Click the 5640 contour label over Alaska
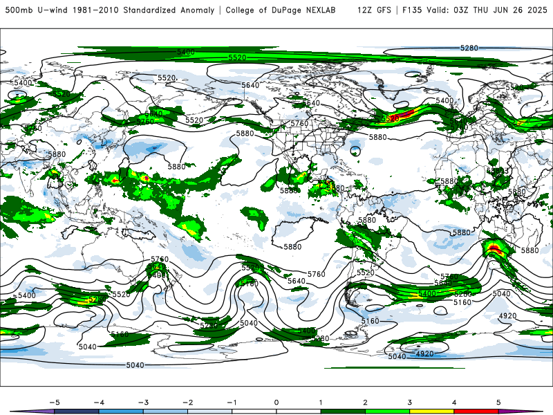 pyautogui.click(x=250, y=85)
